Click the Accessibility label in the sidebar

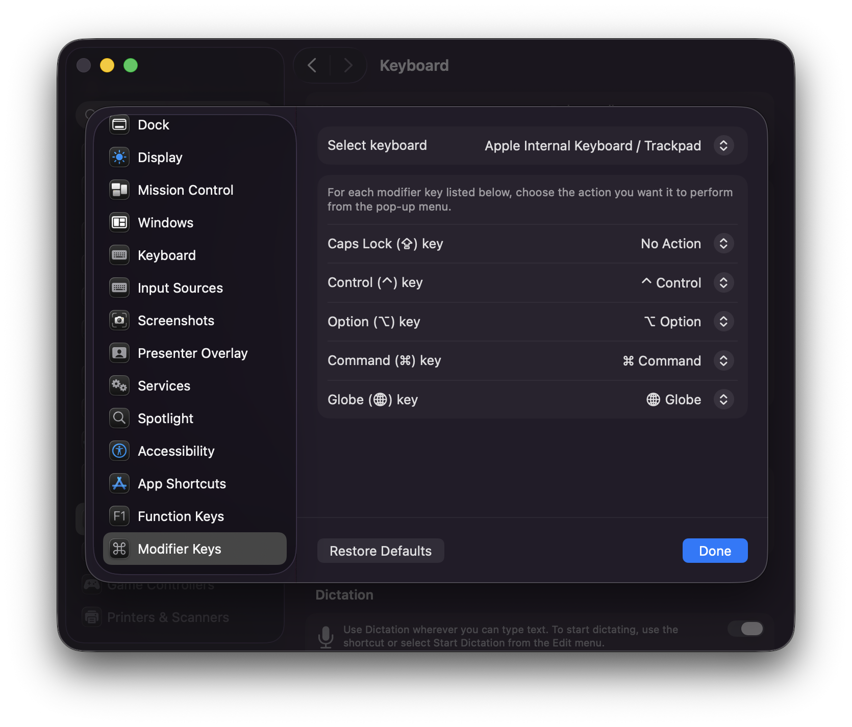[x=176, y=451]
